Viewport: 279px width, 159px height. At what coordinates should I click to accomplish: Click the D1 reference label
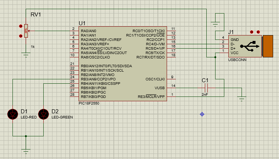[x=24, y=111]
